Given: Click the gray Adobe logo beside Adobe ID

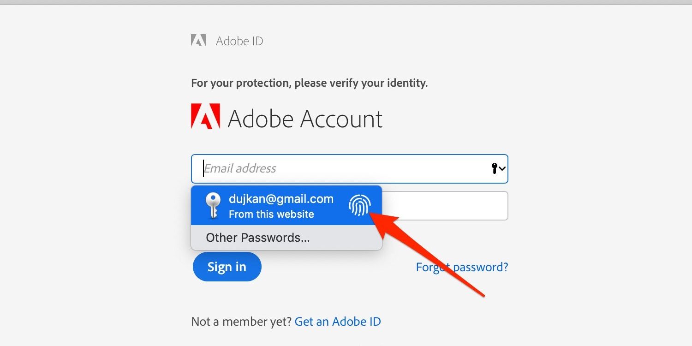Looking at the screenshot, I should coord(198,41).
